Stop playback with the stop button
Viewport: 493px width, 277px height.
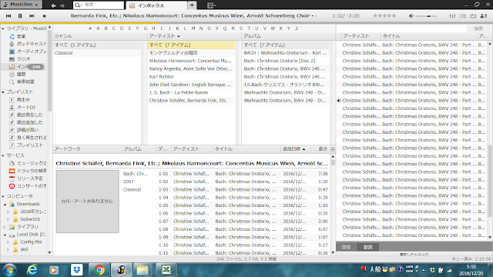[45, 15]
